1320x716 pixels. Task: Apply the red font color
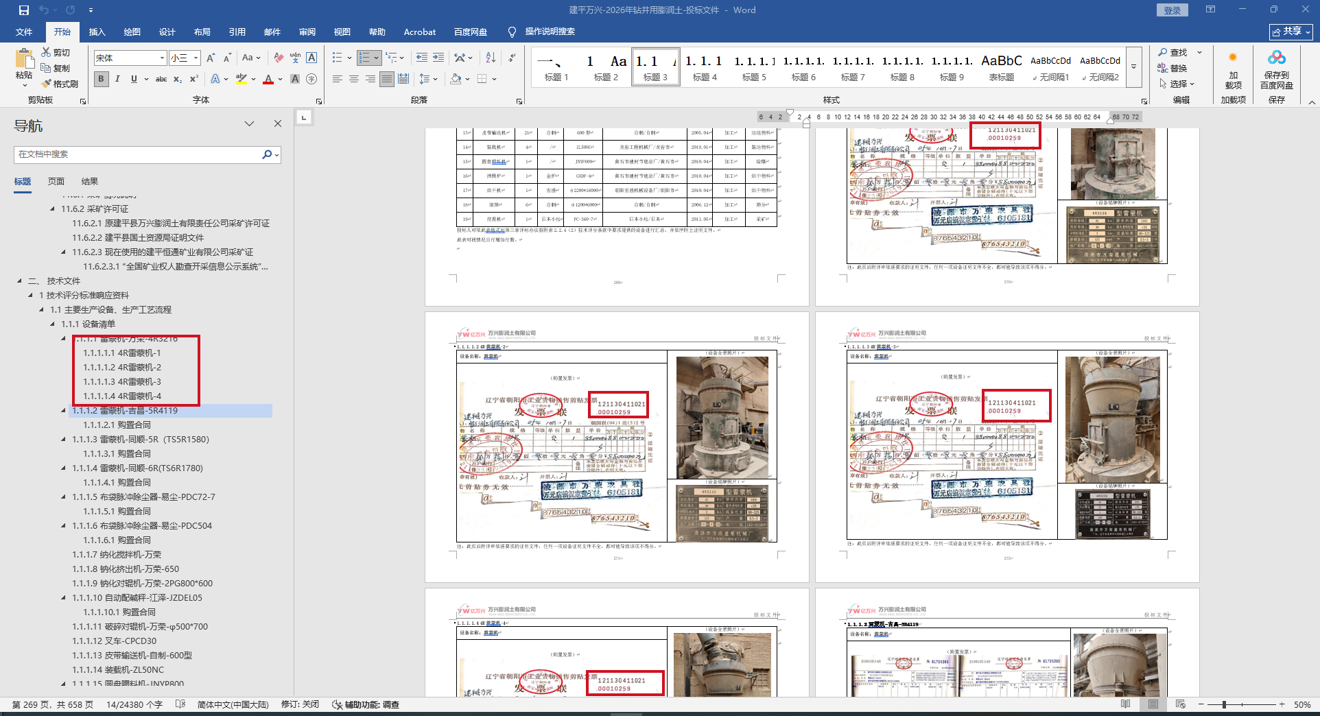[268, 79]
